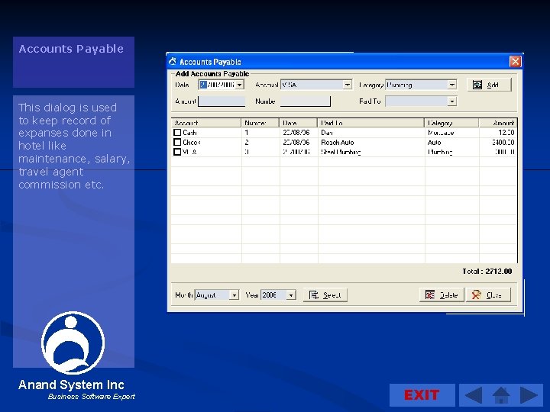The image size is (550, 412).
Task: Click the Amount column header
Action: coord(498,123)
